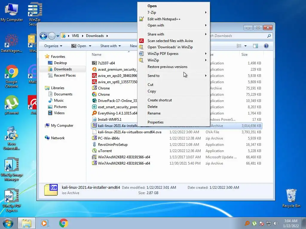Open My Computer desktop icon
Screen dimensions: 306x229
pos(12,13)
